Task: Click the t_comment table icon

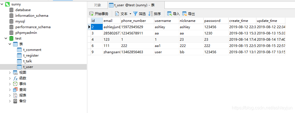Action: [x=19, y=50]
